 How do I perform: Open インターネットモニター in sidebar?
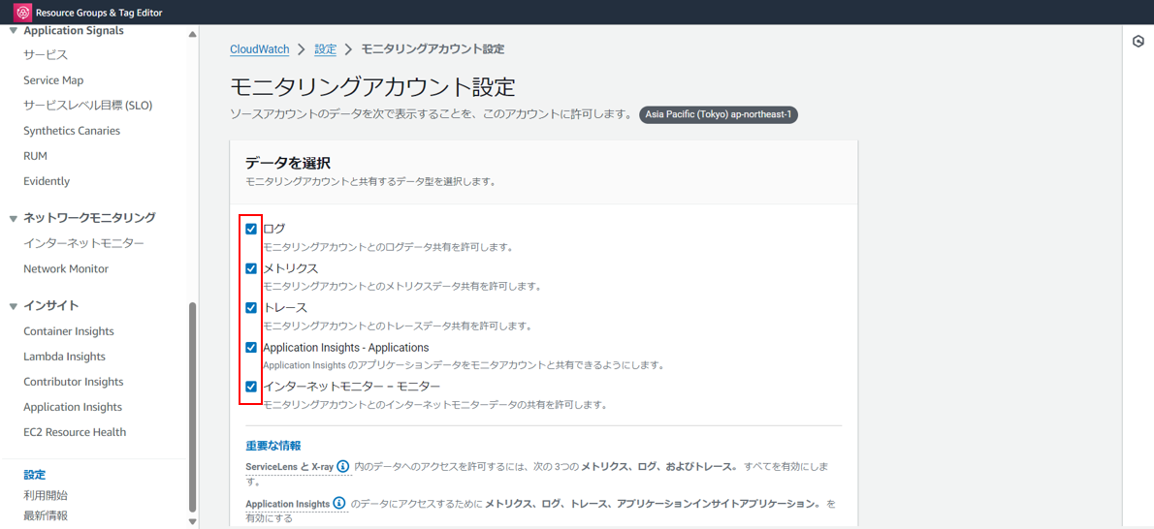coord(84,243)
